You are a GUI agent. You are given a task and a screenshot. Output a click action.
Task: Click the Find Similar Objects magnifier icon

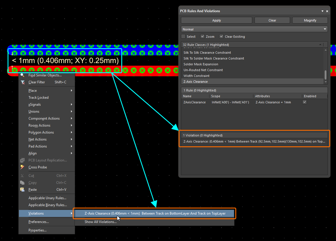(22, 75)
